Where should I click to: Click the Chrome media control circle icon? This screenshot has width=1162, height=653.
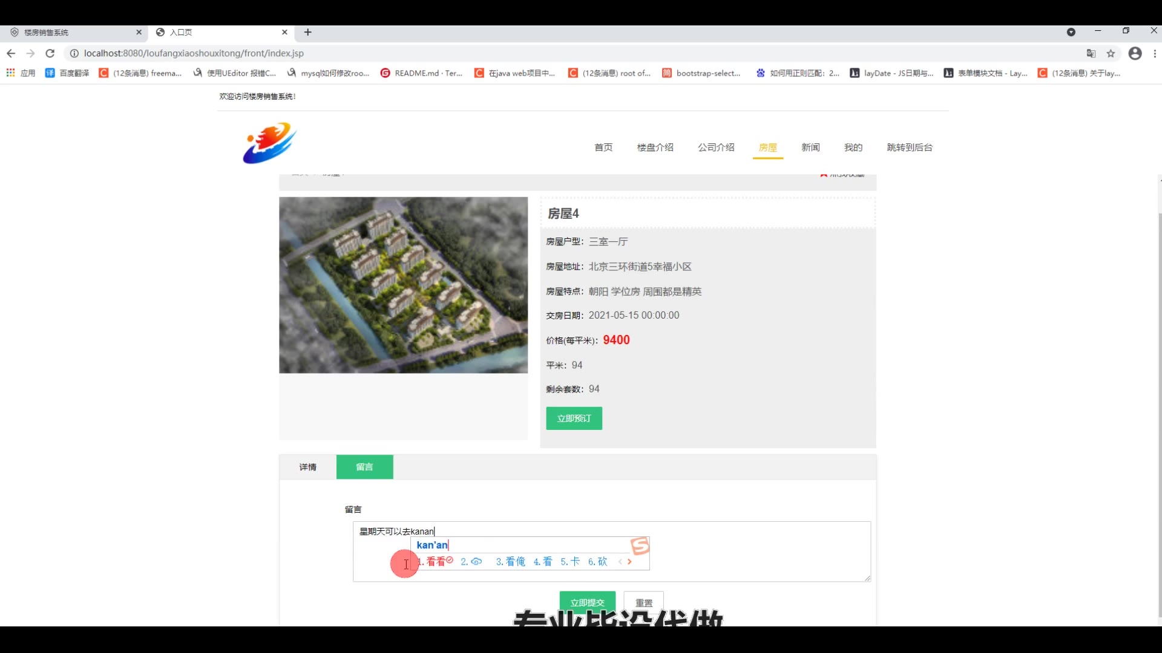point(1071,32)
